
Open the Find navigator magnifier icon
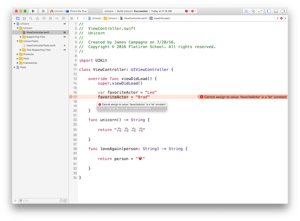(31, 18)
